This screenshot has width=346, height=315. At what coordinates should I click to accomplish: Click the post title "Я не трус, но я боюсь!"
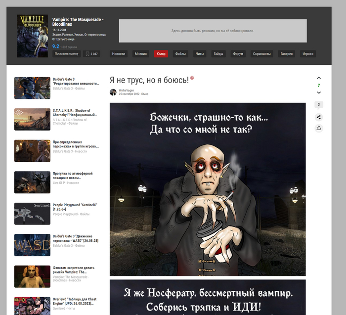pos(149,80)
